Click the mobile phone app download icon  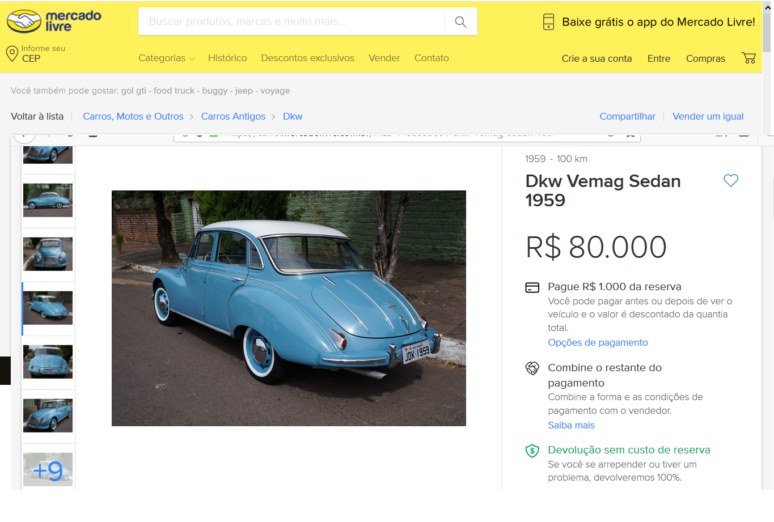pos(548,22)
